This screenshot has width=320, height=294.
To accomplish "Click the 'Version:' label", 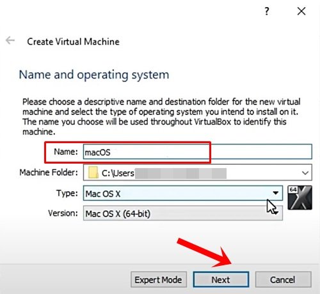I will click(63, 213).
